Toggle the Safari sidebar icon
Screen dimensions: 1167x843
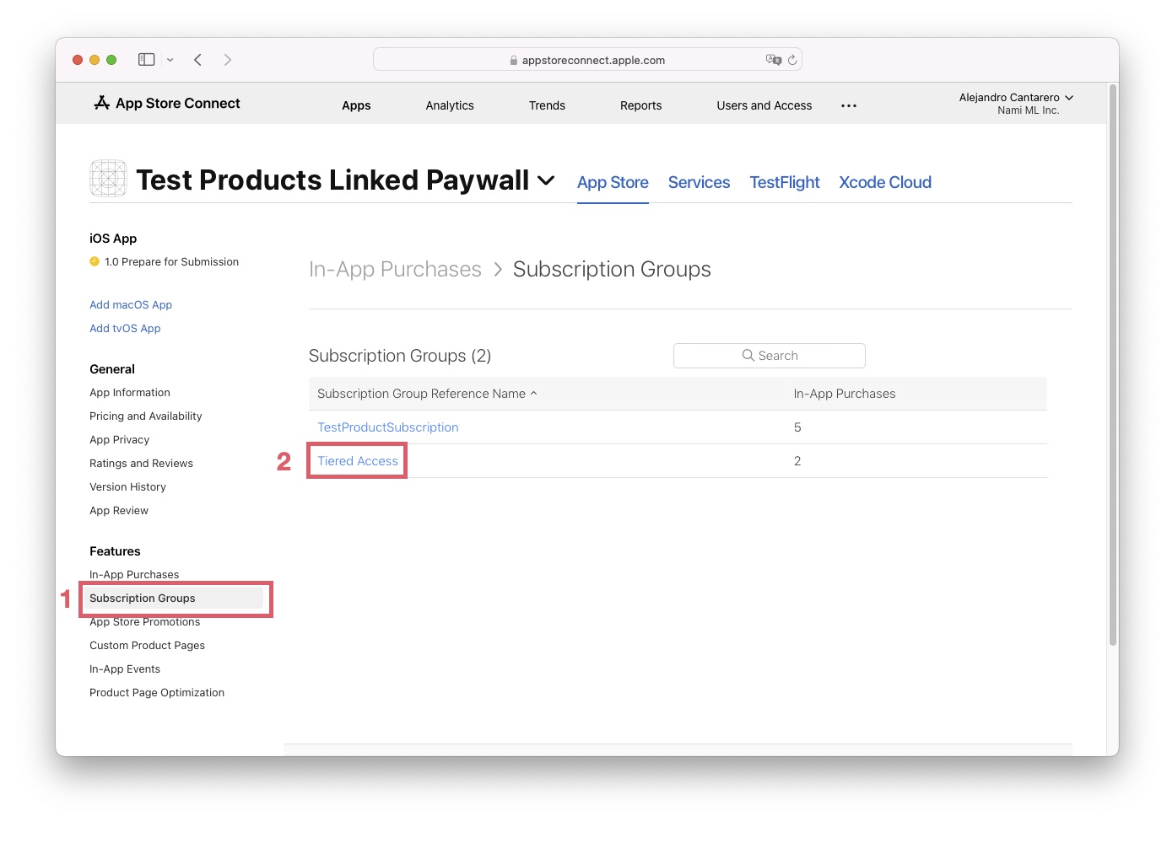pyautogui.click(x=147, y=60)
